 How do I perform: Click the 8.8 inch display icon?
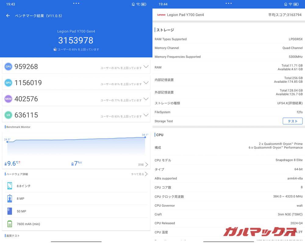pyautogui.click(x=9, y=186)
